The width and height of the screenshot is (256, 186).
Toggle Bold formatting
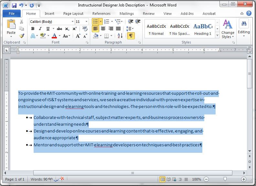(x=33, y=29)
